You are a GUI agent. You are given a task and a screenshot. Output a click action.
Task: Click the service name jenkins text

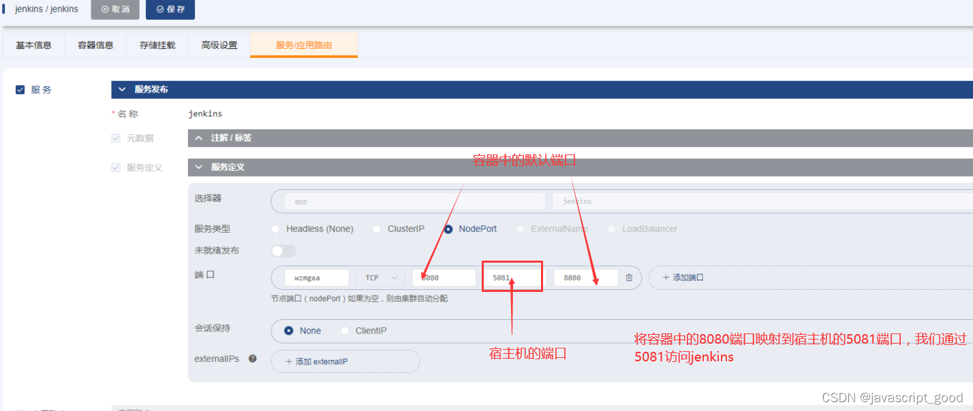coord(205,114)
